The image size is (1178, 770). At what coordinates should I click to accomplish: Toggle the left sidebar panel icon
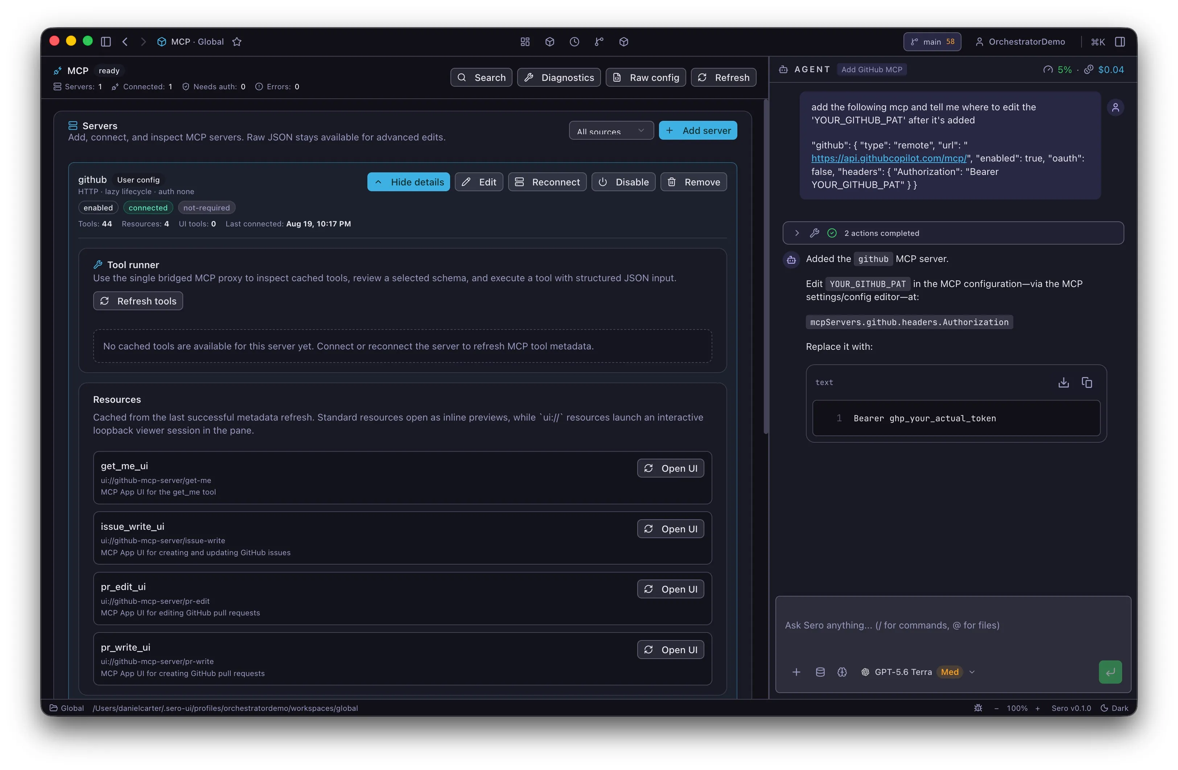pos(106,42)
